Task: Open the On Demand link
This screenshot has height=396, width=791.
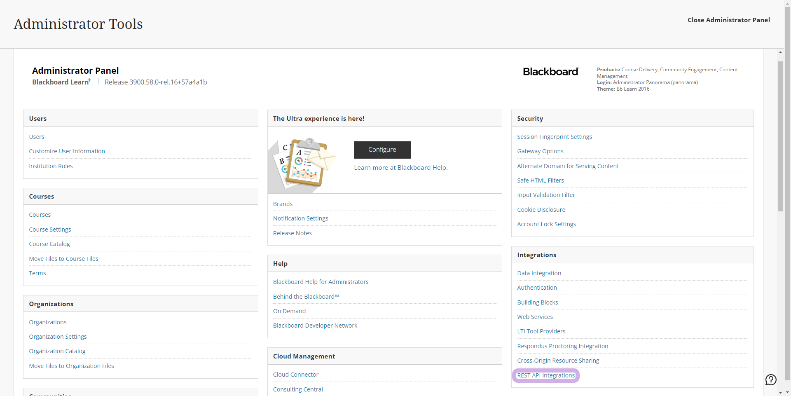Action: [x=289, y=311]
